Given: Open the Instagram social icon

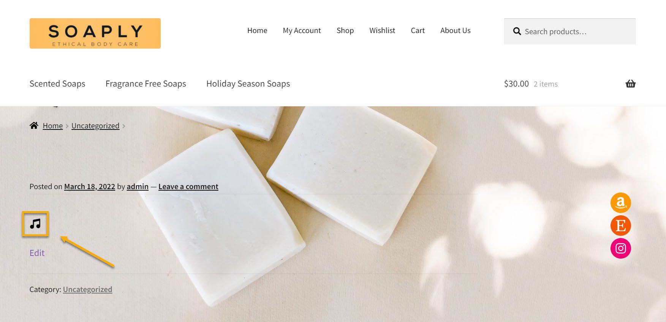Looking at the screenshot, I should [620, 248].
